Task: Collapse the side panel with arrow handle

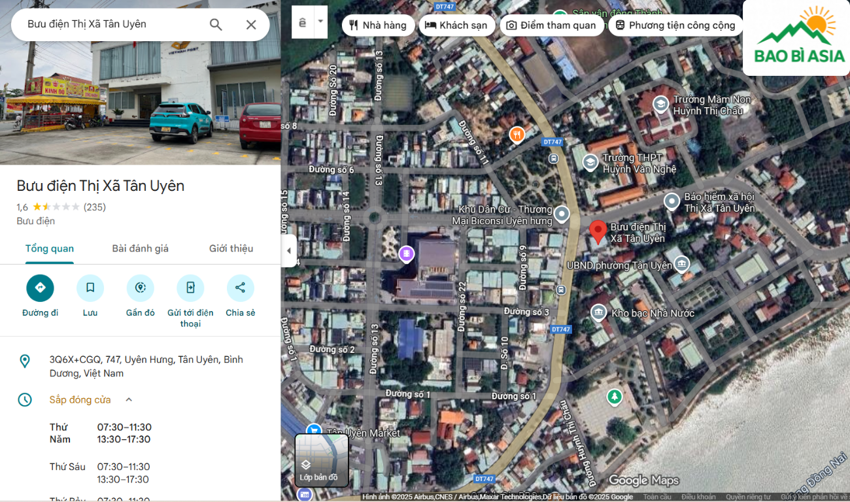Action: tap(289, 251)
